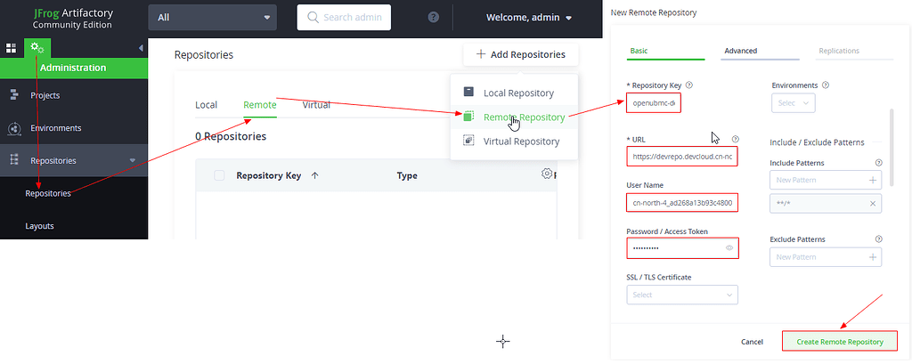Expand the SSL / TLS Certificate dropdown
Viewport: 912px width, 364px height.
[682, 295]
